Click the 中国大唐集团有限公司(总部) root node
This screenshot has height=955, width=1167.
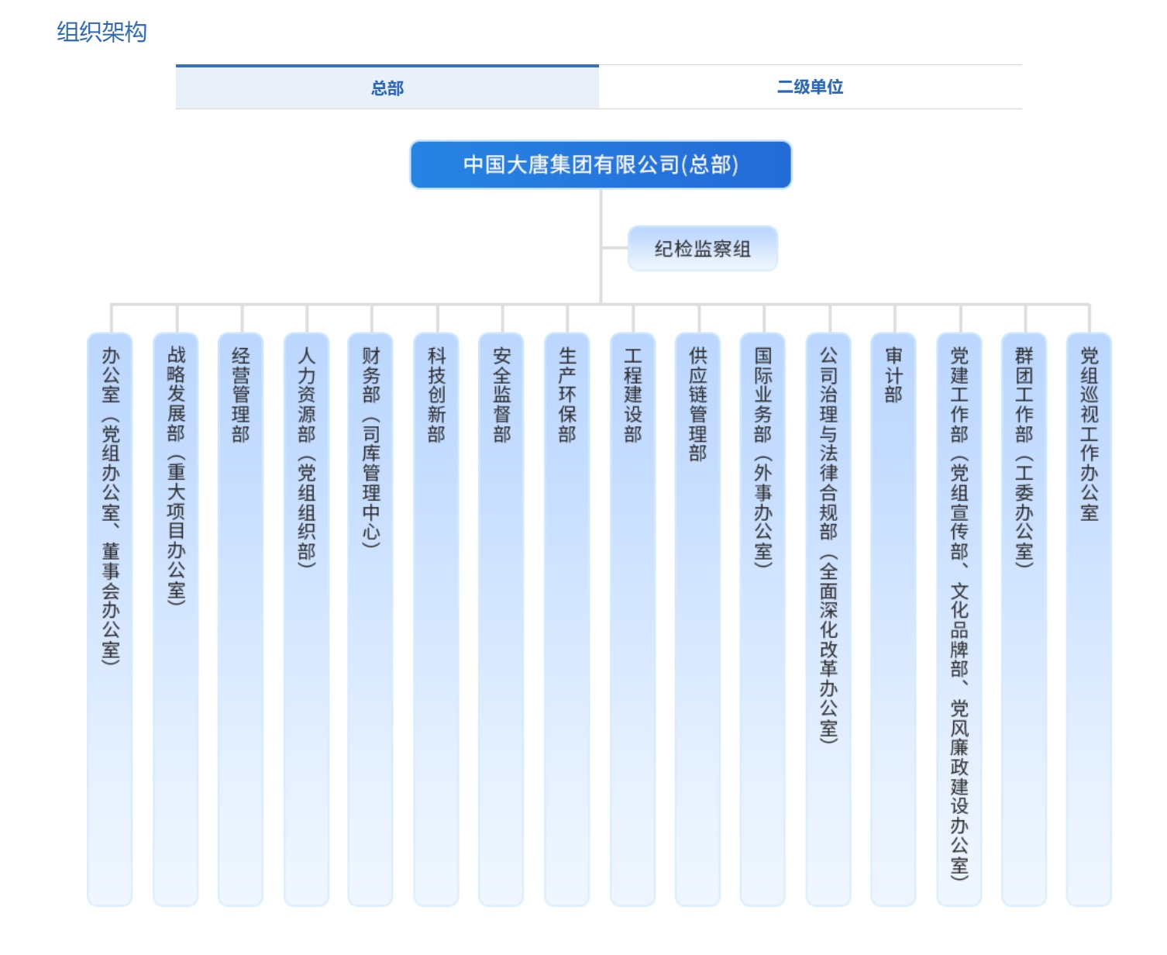pos(601,164)
